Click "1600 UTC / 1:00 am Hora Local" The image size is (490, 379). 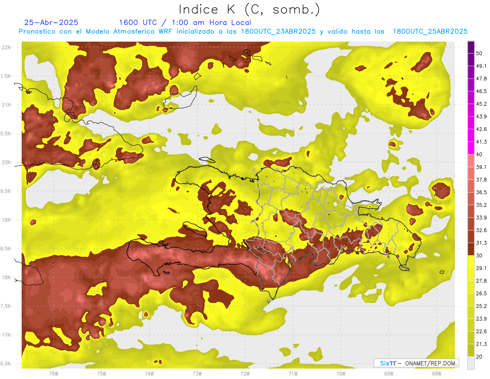(x=185, y=23)
